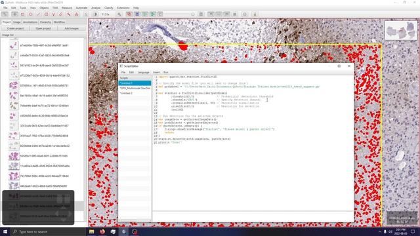Open the Measure menu
The height and width of the screenshot is (236, 420).
67,8
